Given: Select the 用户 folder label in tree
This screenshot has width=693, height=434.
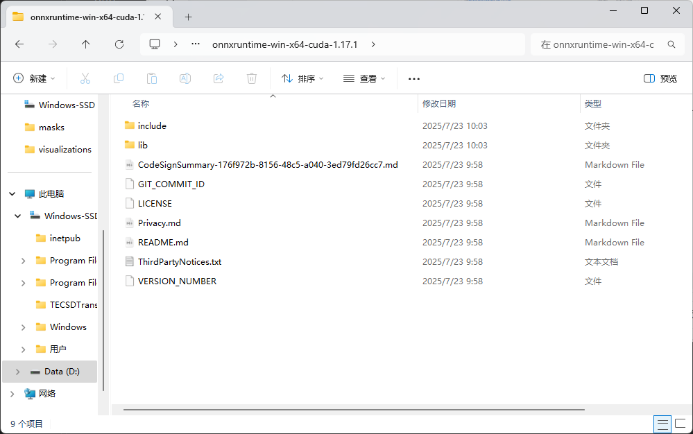Looking at the screenshot, I should pyautogui.click(x=58, y=349).
